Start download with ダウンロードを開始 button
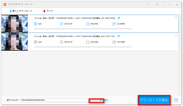This screenshot has height=106, width=183. point(154,100)
